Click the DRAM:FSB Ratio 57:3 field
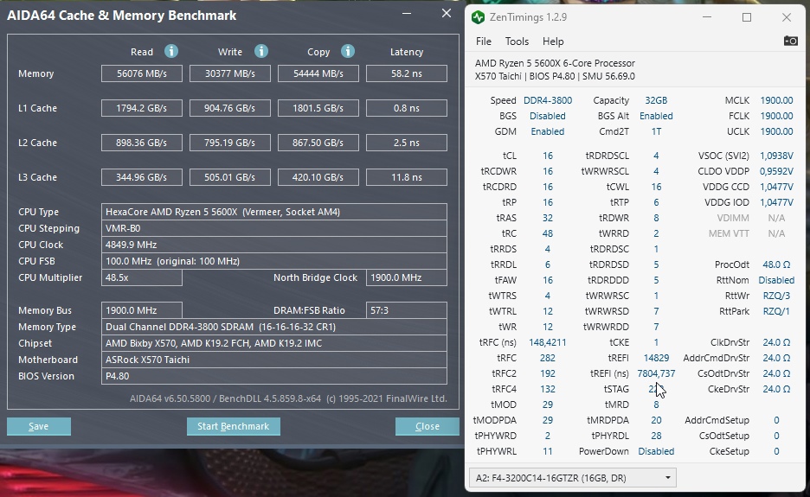This screenshot has height=497, width=810. pos(407,310)
